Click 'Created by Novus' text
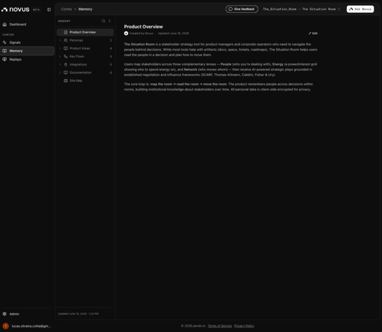The image size is (382, 332). pyautogui.click(x=141, y=33)
